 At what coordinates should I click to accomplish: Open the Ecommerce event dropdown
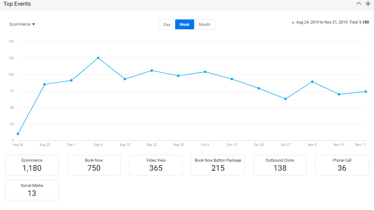tap(22, 24)
